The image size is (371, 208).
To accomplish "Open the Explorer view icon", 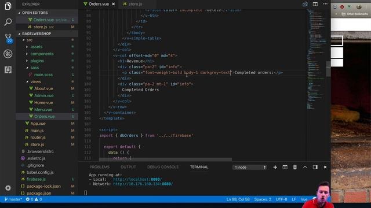I will (8, 6).
